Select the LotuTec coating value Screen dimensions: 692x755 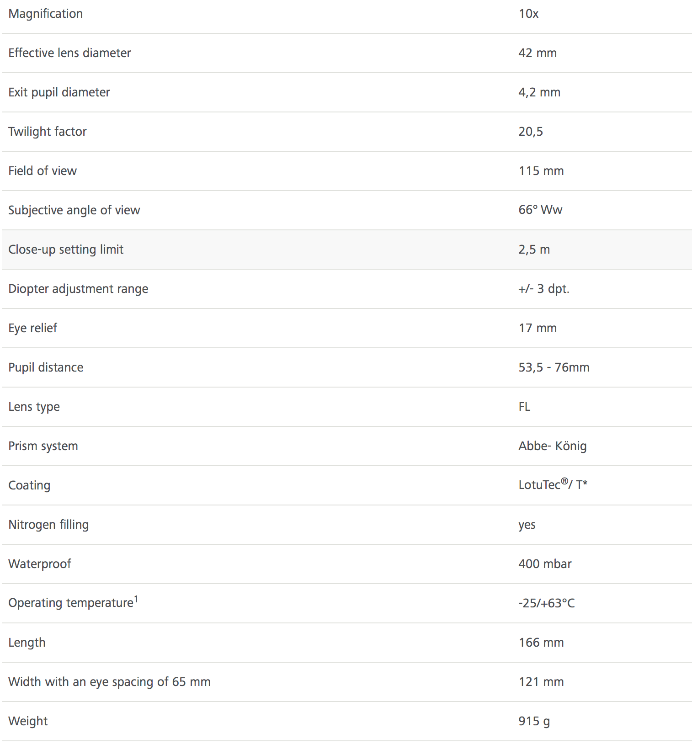point(553,484)
